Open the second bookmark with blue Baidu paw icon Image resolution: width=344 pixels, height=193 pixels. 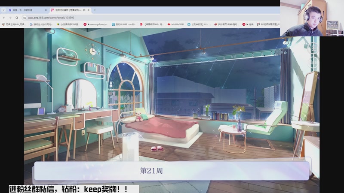tap(41, 24)
